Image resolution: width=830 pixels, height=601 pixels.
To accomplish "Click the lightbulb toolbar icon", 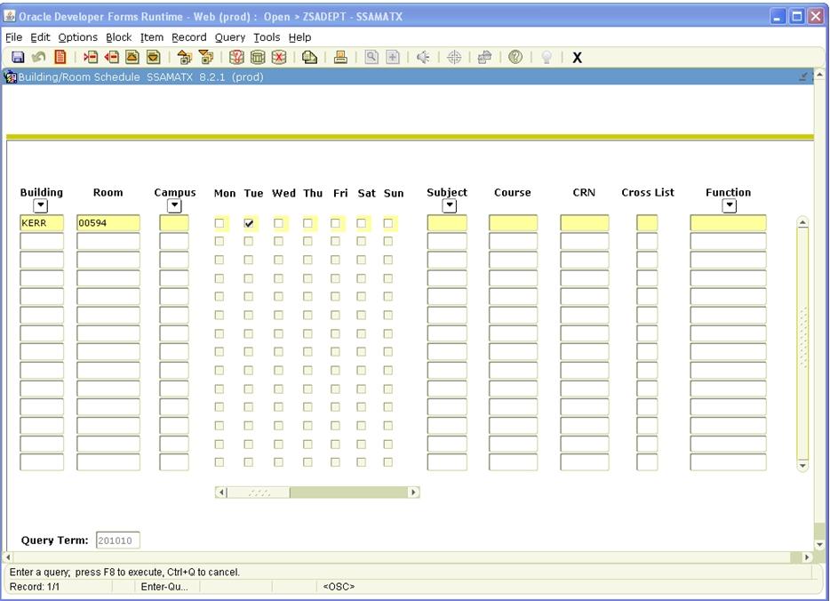I will [x=547, y=57].
